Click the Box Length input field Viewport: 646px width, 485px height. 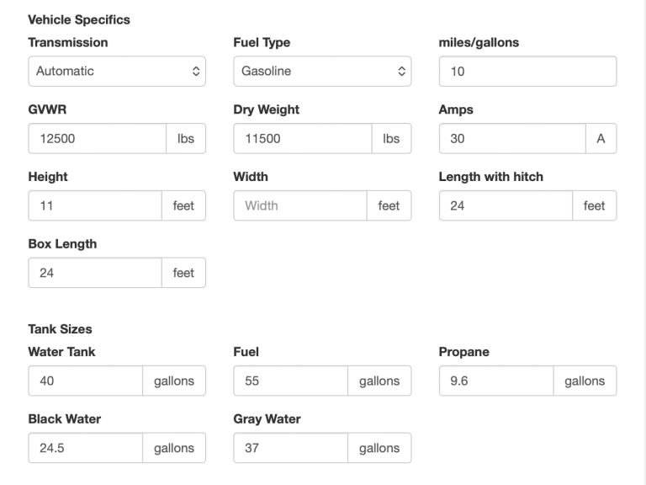click(x=94, y=273)
